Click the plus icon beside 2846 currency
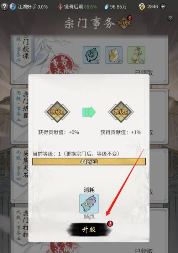178x253 pixels. (163, 7)
